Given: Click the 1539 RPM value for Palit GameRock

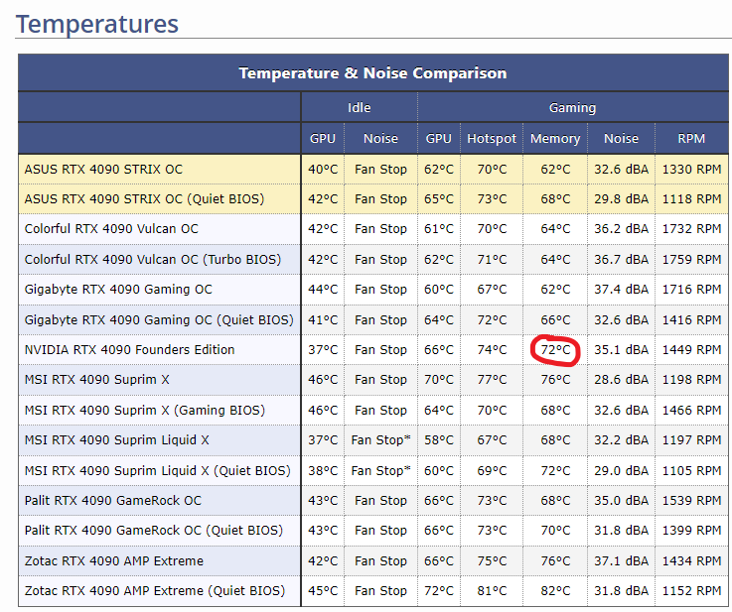Looking at the screenshot, I should pyautogui.click(x=691, y=501).
